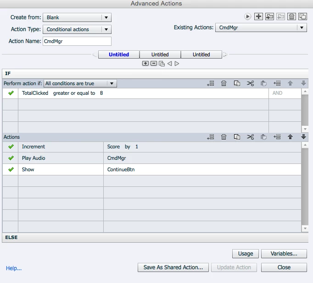
Task: Add a decision with plus icon below tabs
Action: point(145,63)
